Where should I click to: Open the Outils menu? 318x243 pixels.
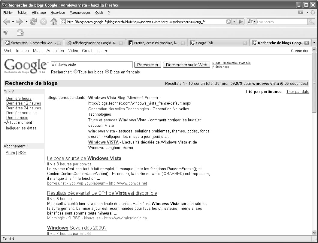(99, 13)
